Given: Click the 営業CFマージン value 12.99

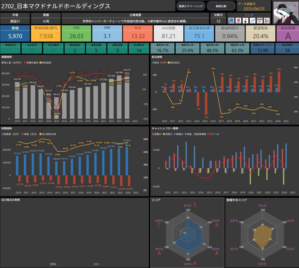Looking at the screenshot, I should point(263,51).
